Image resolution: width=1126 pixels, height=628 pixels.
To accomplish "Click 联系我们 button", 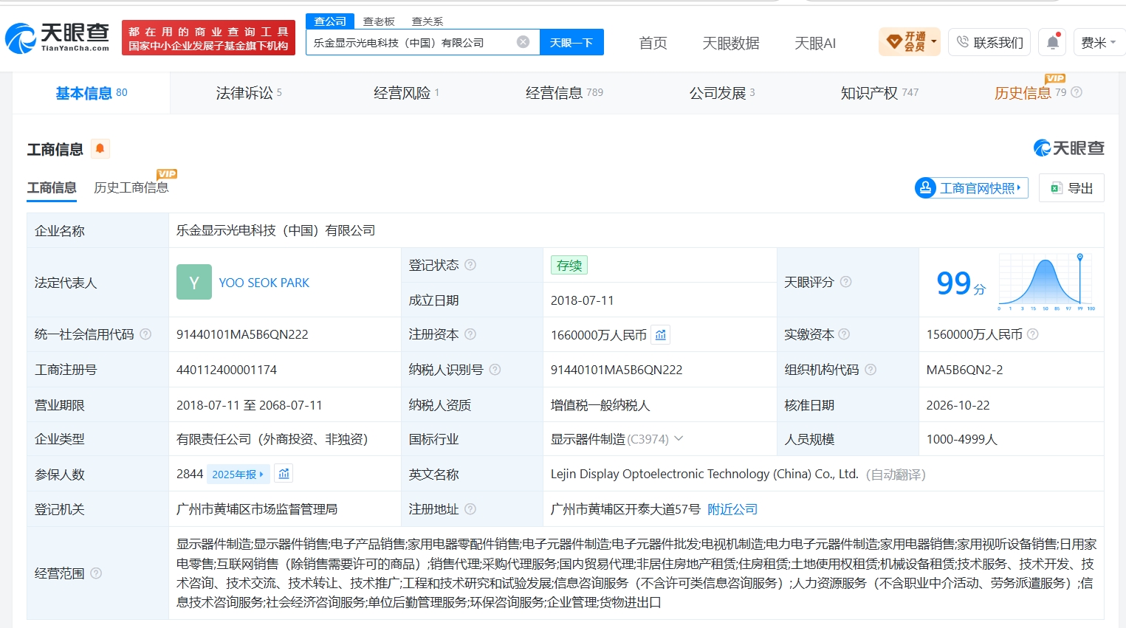I will pos(990,42).
